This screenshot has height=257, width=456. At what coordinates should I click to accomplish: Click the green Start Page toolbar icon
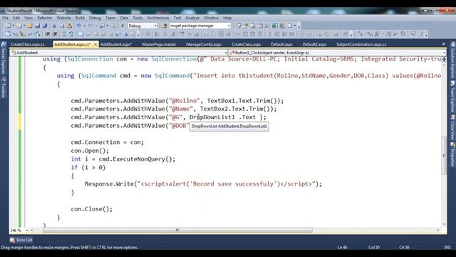coord(275,26)
